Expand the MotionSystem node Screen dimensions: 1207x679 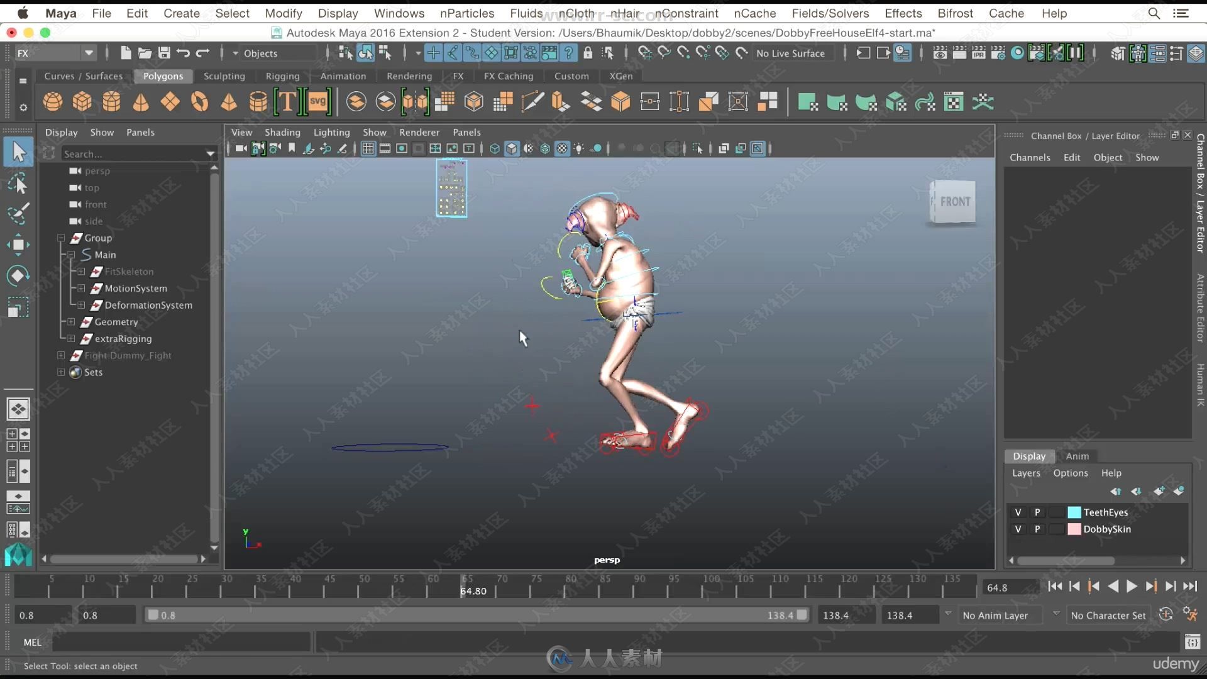coord(81,289)
